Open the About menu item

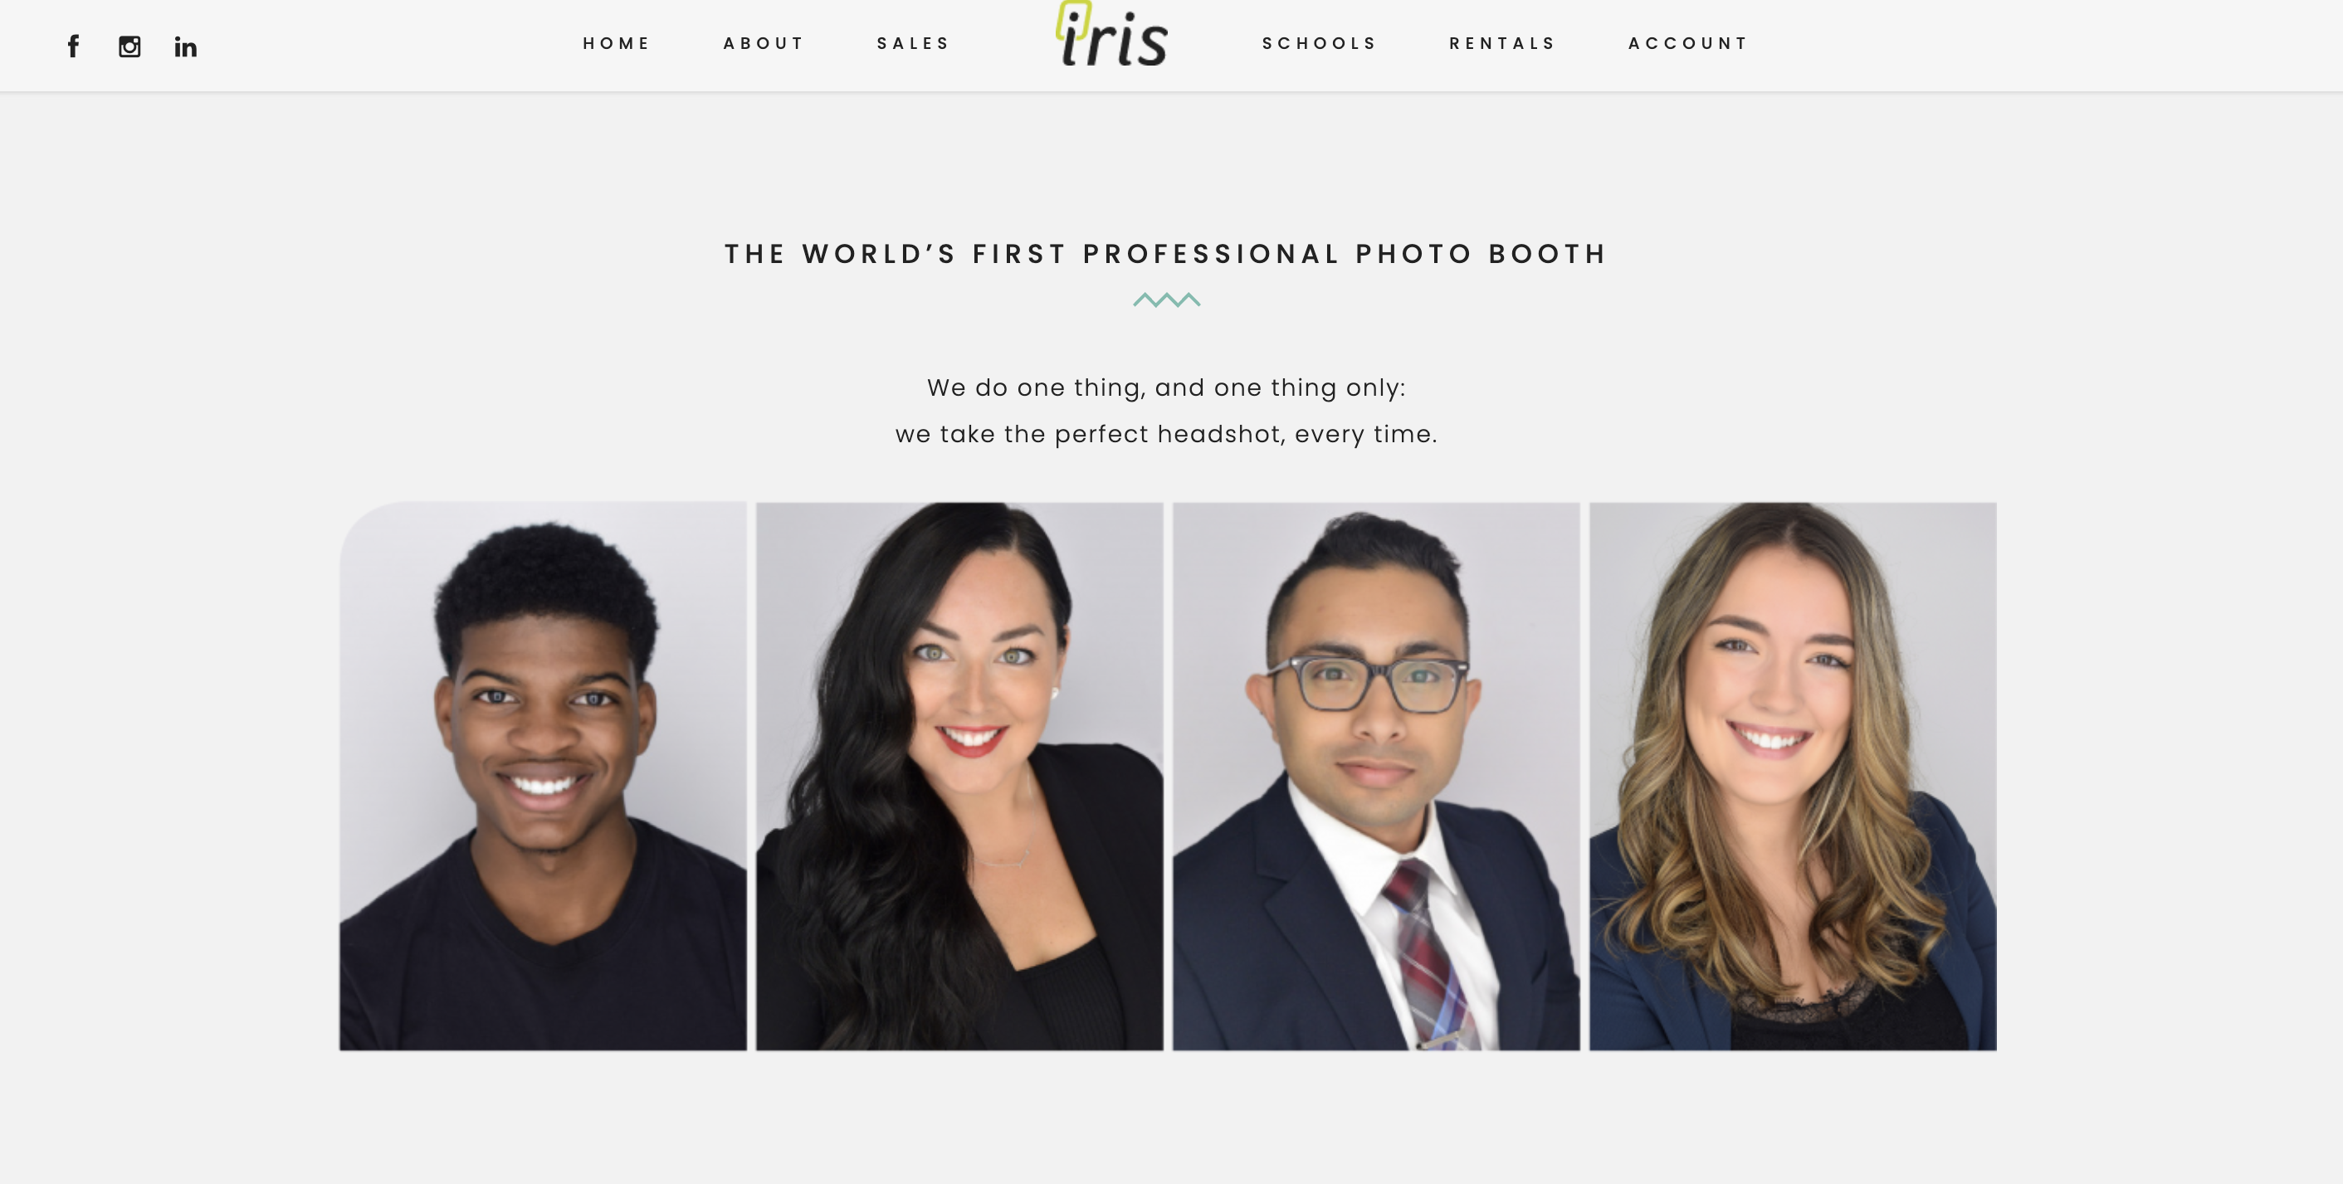click(x=764, y=44)
